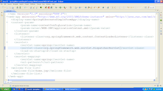Image resolution: width=163 pixels, height=91 pixels.
Task: Switch to the Java EE - SpringHiber taskbar window
Action: [33, 89]
